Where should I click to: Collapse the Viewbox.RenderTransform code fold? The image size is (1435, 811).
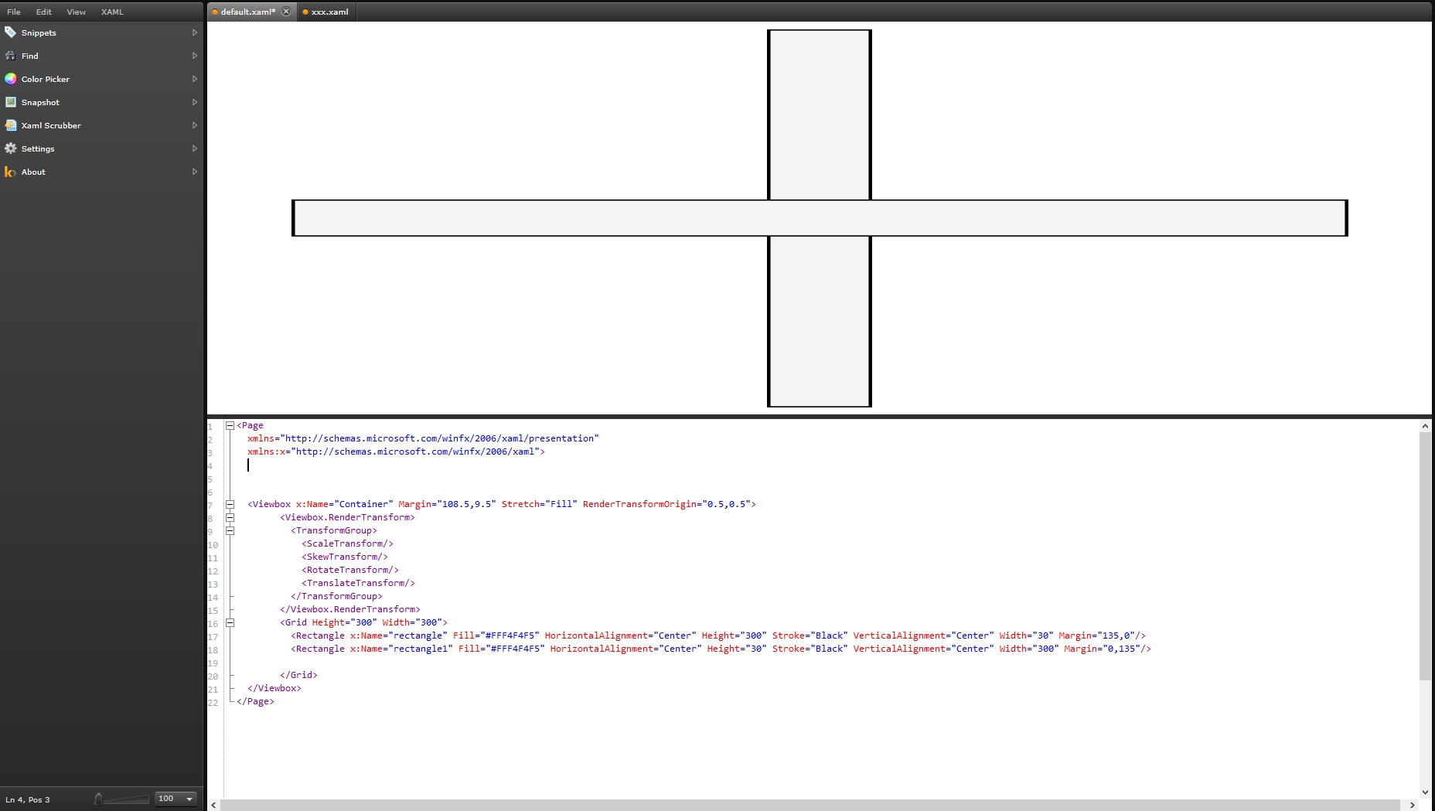(x=230, y=517)
